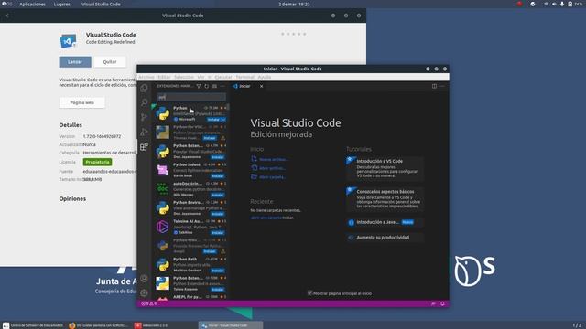Viewport: 586px width, 329px height.
Task: Click the 'abrir una carpeta' link under Reciente
Action: 266,218
